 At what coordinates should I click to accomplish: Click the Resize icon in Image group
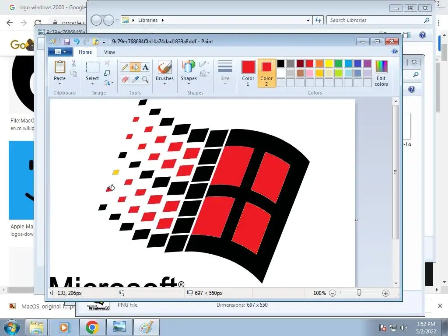[x=107, y=73]
